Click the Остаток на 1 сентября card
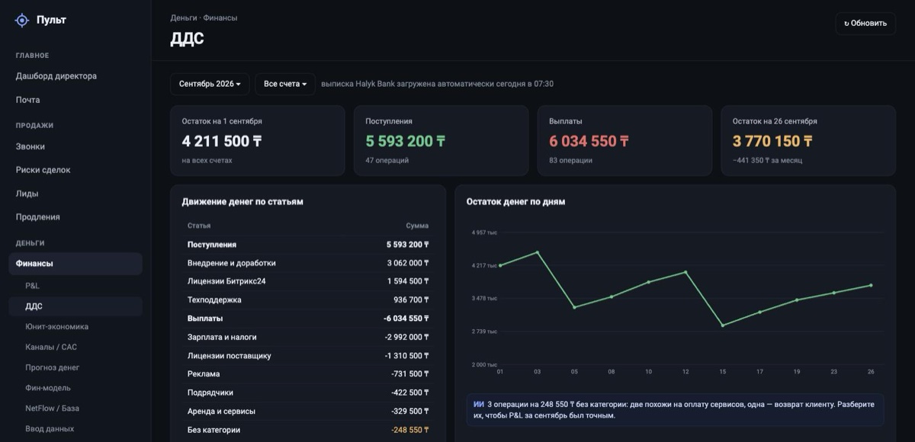The width and height of the screenshot is (915, 442). [258, 141]
